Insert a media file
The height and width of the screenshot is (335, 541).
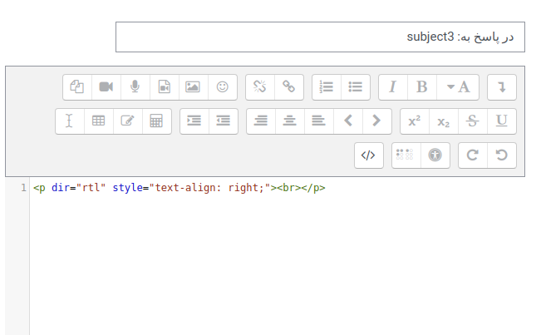pos(165,87)
